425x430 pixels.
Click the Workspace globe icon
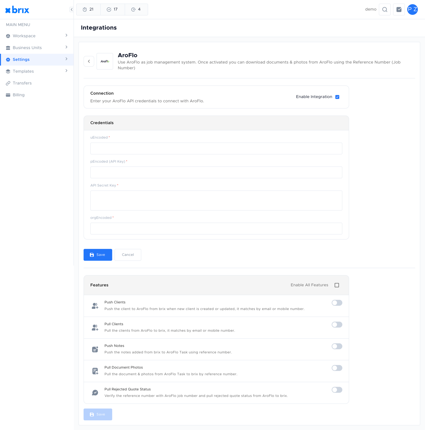(x=8, y=36)
